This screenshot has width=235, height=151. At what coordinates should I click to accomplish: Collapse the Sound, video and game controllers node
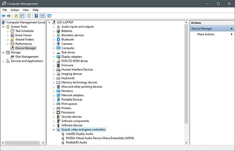54,130
